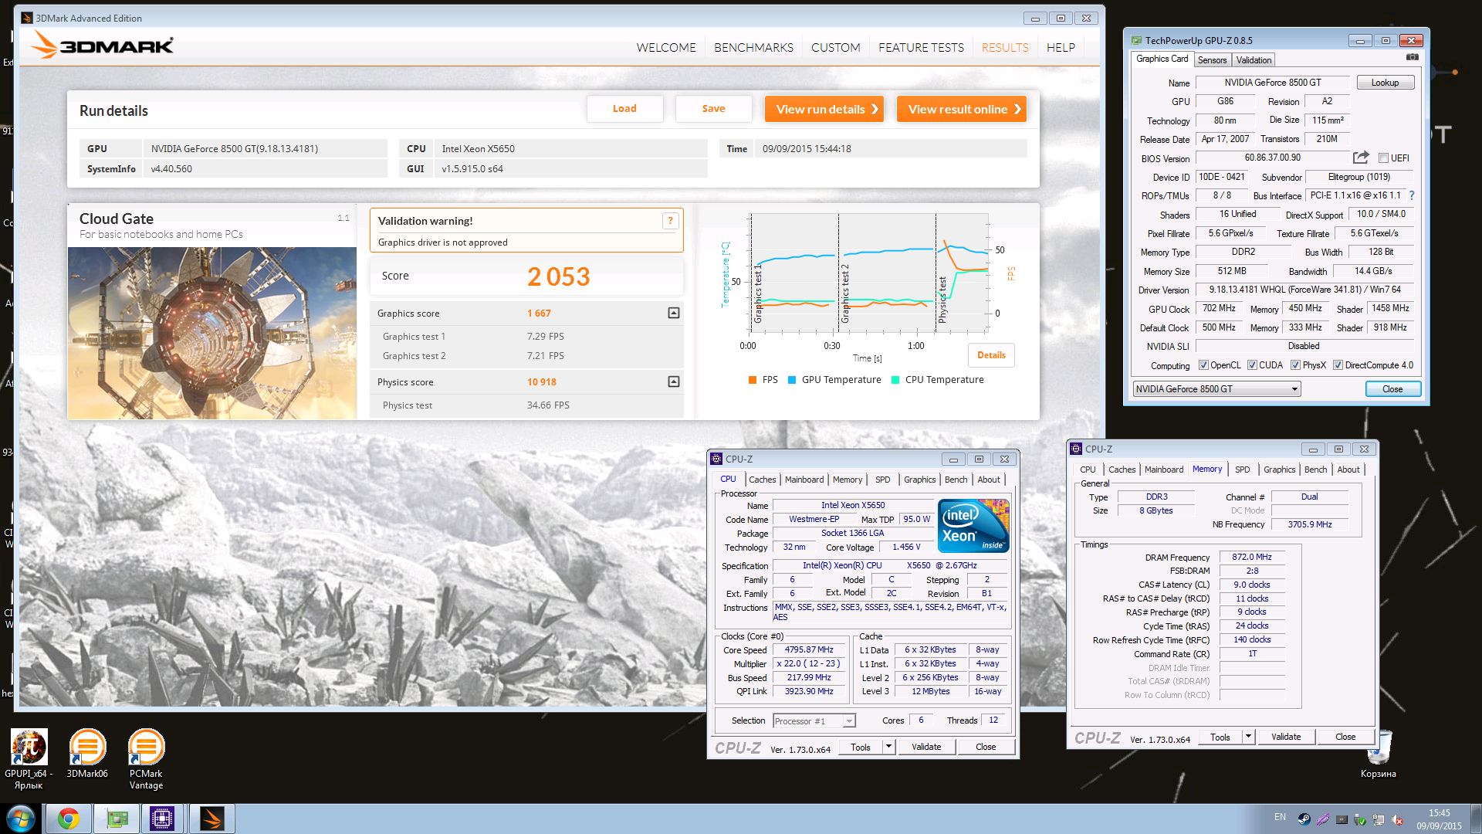This screenshot has width=1482, height=834.
Task: Click the volume tray icon
Action: pyautogui.click(x=1397, y=820)
